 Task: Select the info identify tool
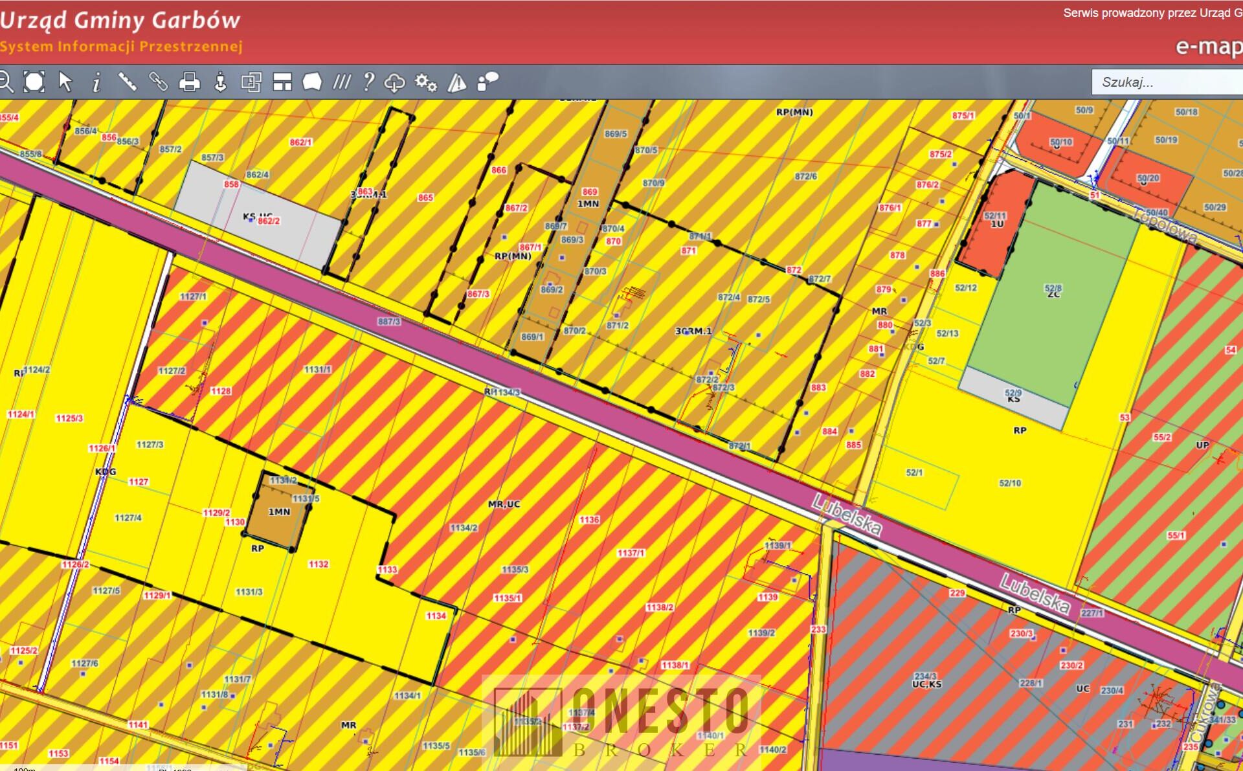[x=96, y=82]
